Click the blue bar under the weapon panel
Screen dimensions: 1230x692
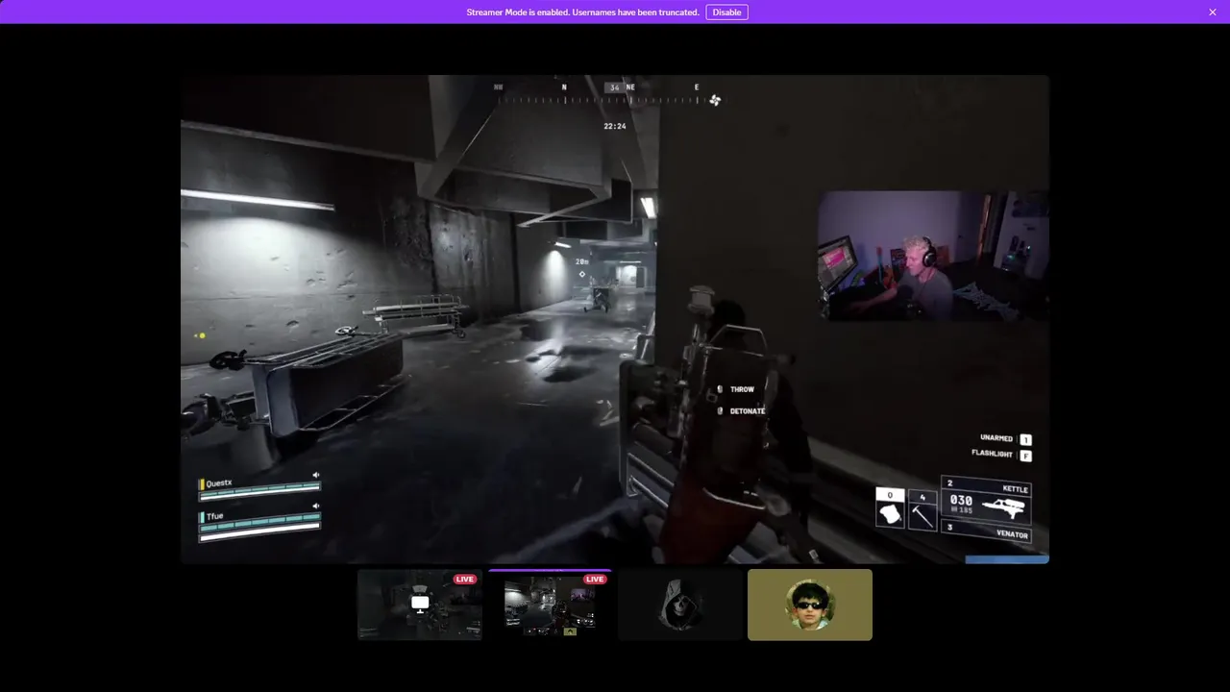click(x=1006, y=559)
